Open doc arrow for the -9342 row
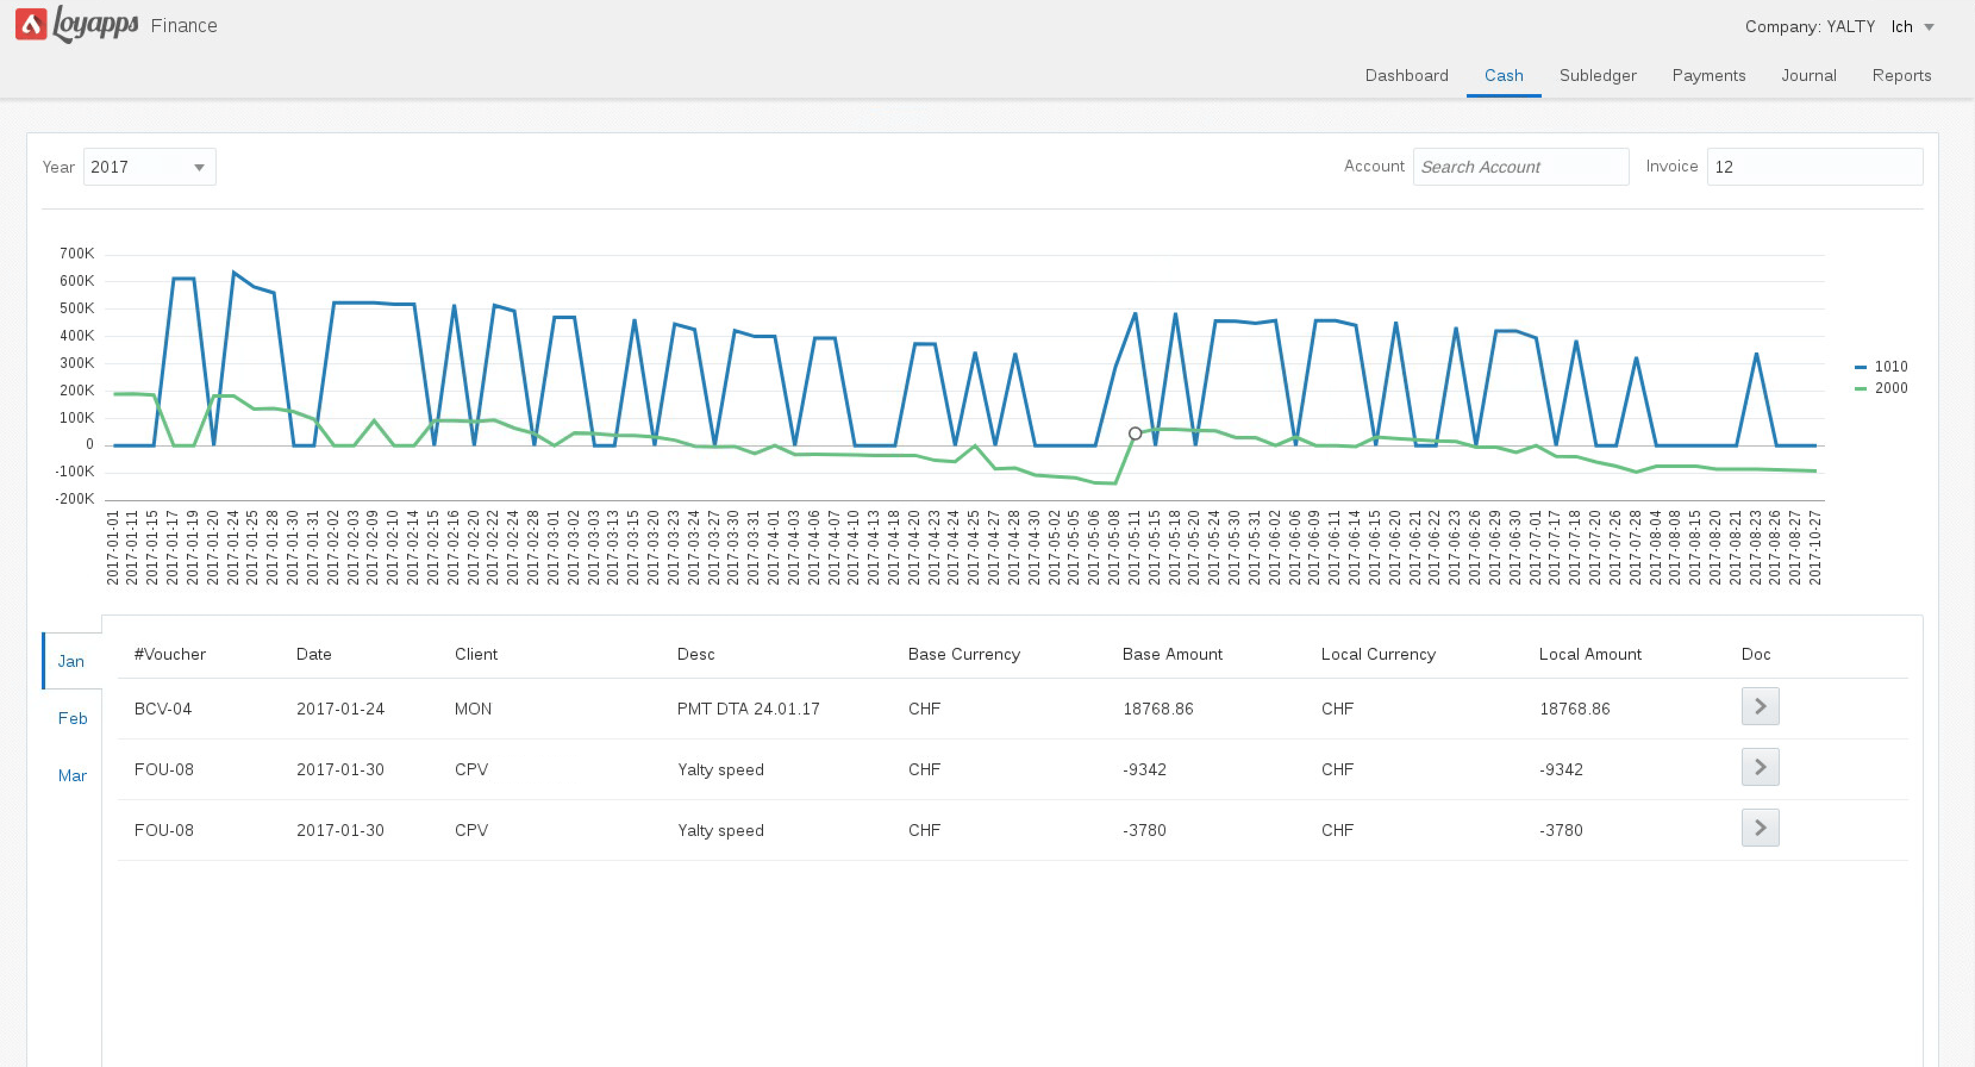 1760,767
